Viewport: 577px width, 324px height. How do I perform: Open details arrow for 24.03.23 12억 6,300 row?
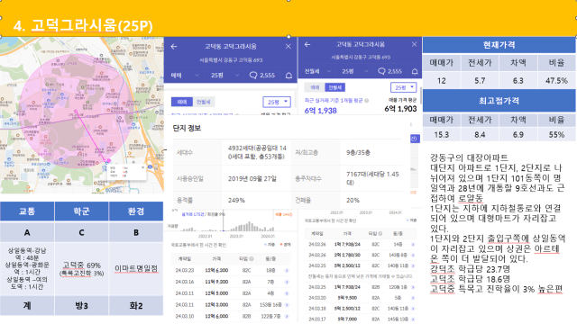coord(287,270)
